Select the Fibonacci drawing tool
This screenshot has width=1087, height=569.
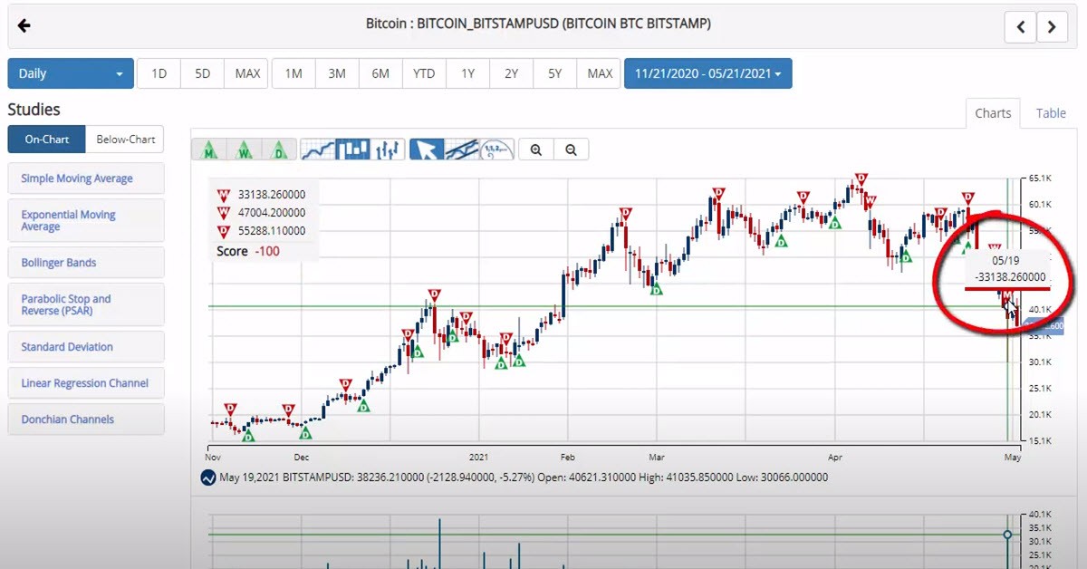tap(496, 149)
